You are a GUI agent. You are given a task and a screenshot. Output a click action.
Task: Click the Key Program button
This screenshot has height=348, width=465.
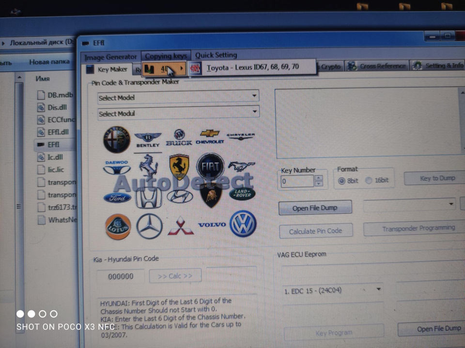[x=334, y=333]
